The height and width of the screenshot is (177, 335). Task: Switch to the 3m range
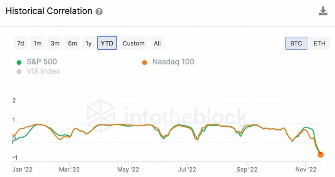pos(55,43)
